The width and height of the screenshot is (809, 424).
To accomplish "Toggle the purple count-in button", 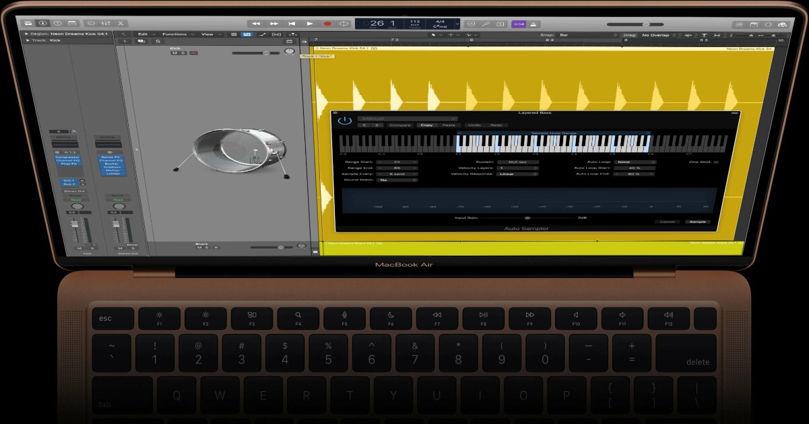I will tap(519, 24).
